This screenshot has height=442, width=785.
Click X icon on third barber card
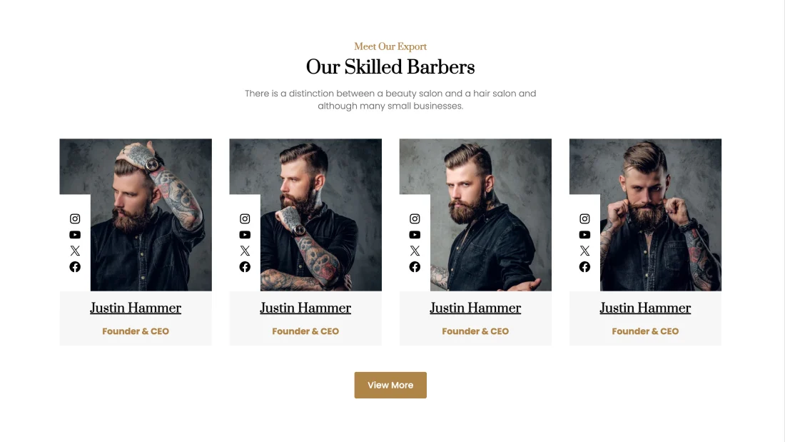tap(415, 251)
